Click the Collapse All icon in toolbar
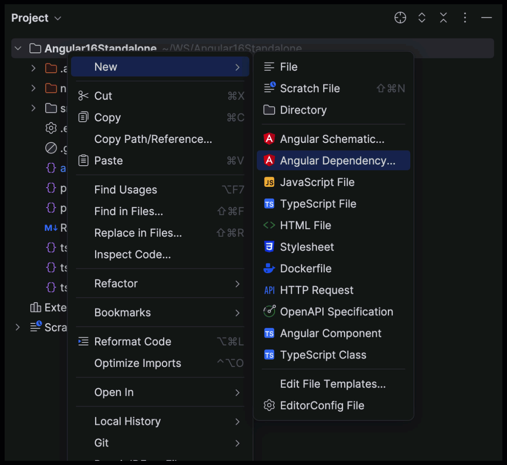 [x=443, y=18]
